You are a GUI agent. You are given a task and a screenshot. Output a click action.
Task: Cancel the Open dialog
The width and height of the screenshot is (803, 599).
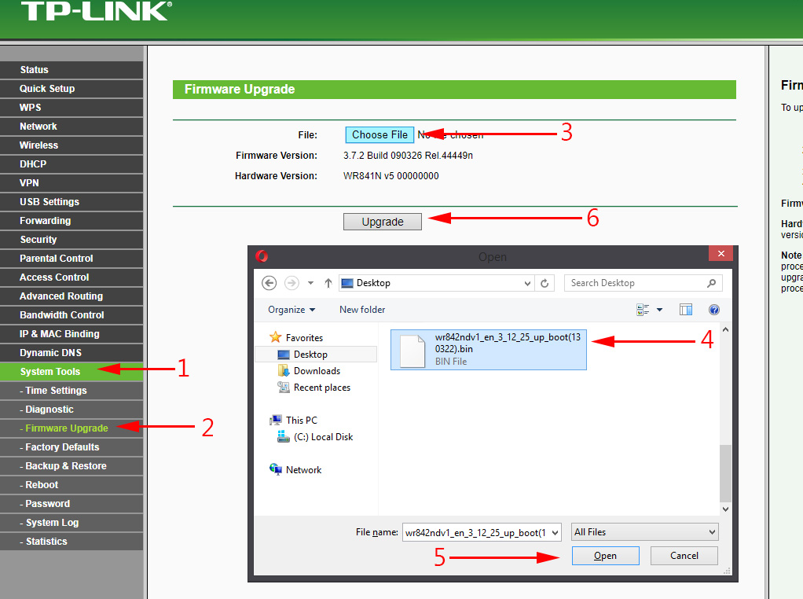pos(684,556)
